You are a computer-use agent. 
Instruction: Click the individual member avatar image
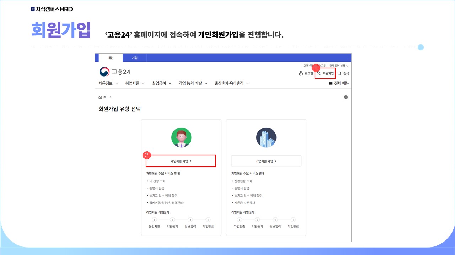(x=181, y=137)
